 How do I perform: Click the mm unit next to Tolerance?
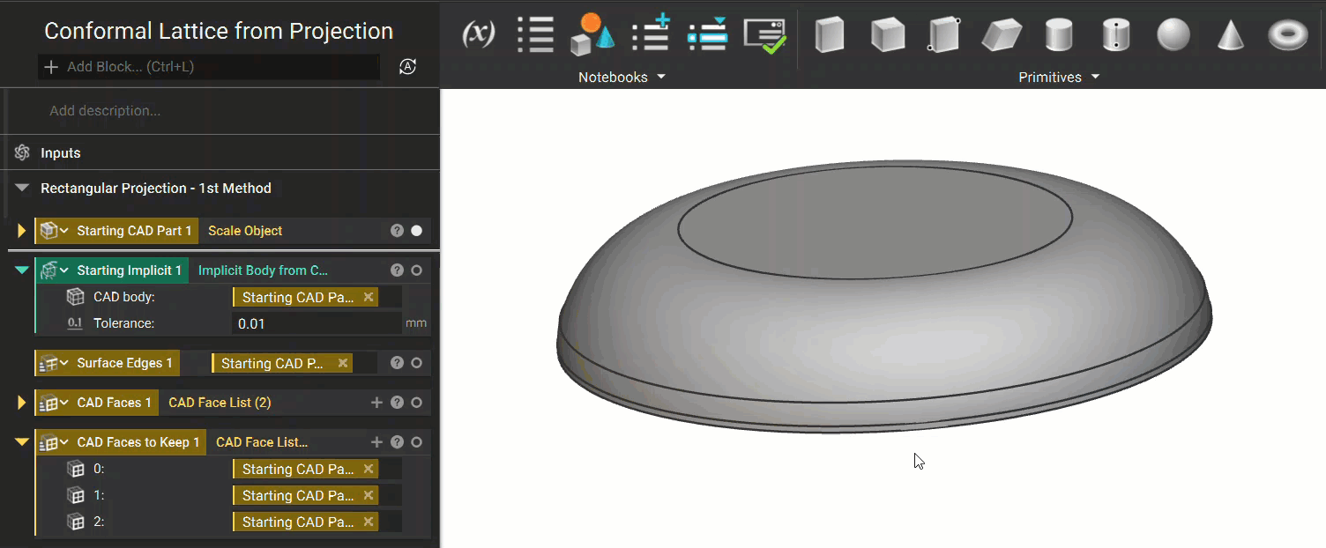tap(416, 323)
